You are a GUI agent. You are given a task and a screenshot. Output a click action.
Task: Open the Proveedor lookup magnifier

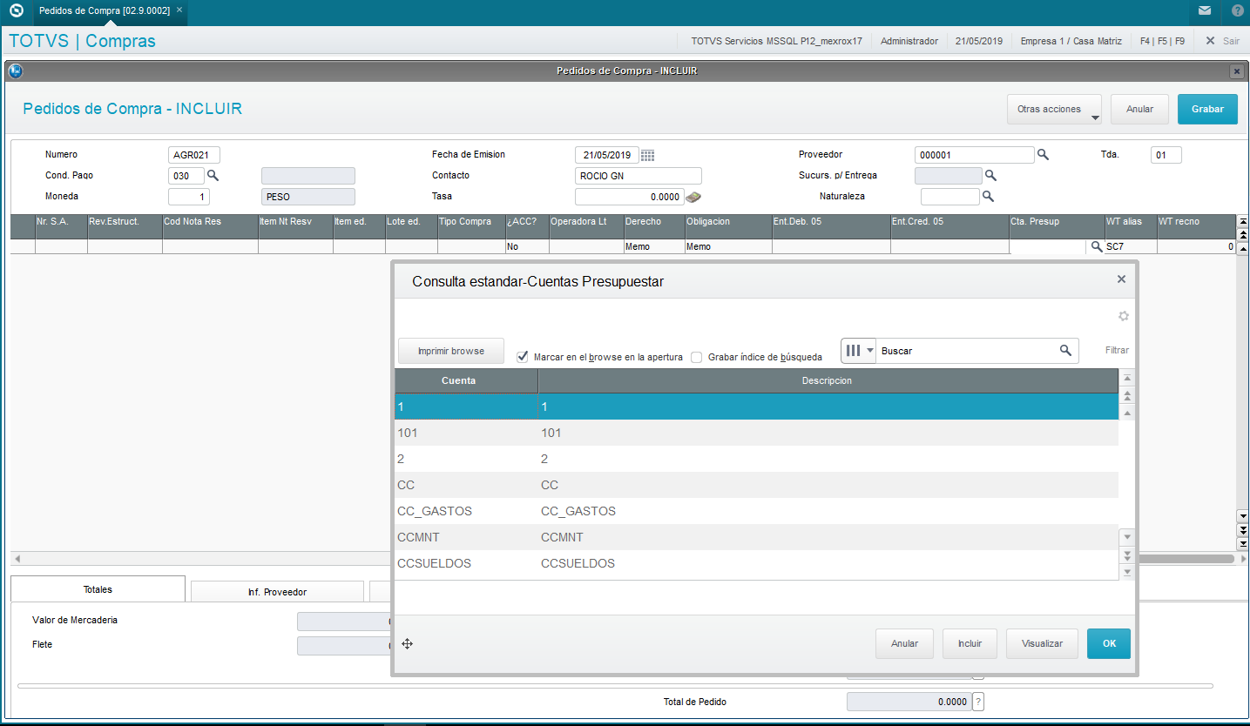click(1043, 155)
